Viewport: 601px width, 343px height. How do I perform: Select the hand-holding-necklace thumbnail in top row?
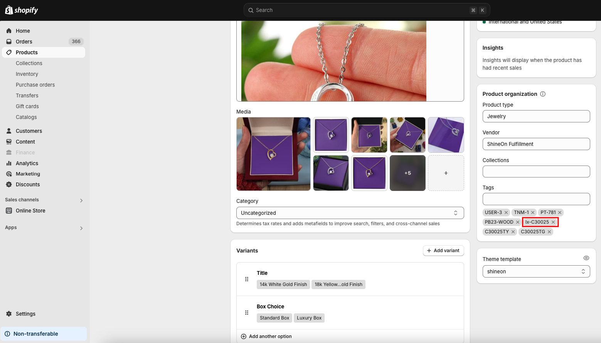point(369,135)
